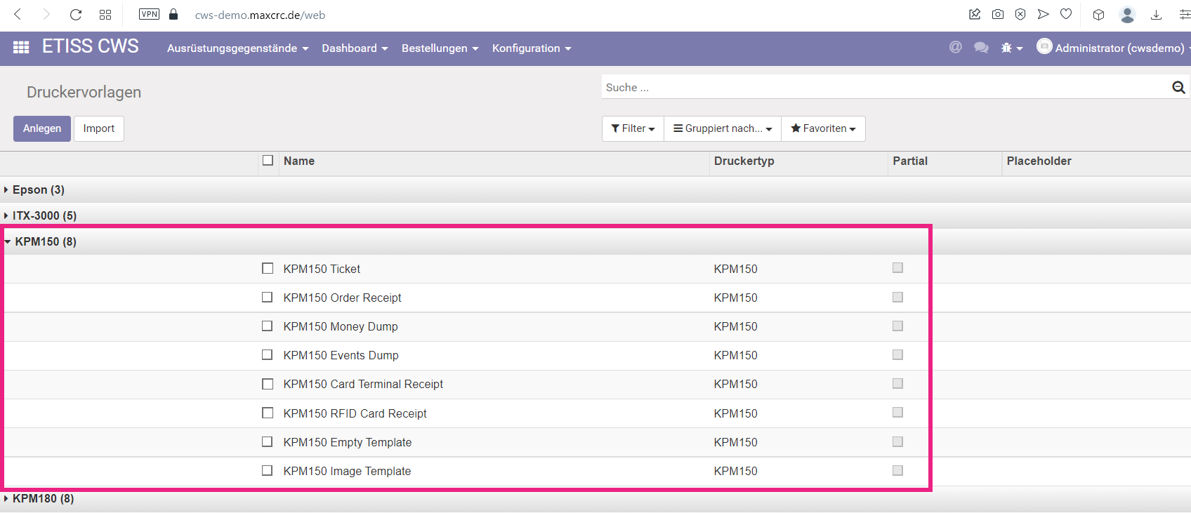Viewport: 1191px width, 513px height.
Task: Check the KPM150 Image Template row checkbox
Action: 268,470
